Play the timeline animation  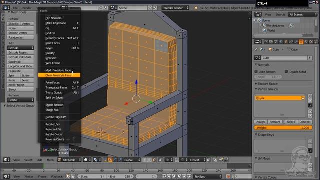(179, 176)
